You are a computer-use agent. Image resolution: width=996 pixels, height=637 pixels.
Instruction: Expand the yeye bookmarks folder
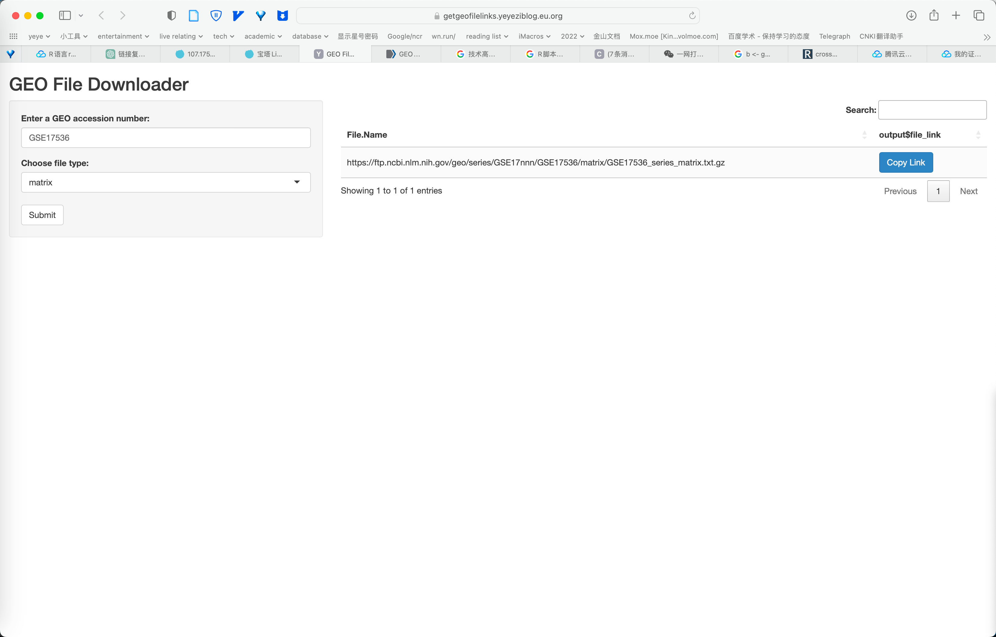(x=39, y=37)
